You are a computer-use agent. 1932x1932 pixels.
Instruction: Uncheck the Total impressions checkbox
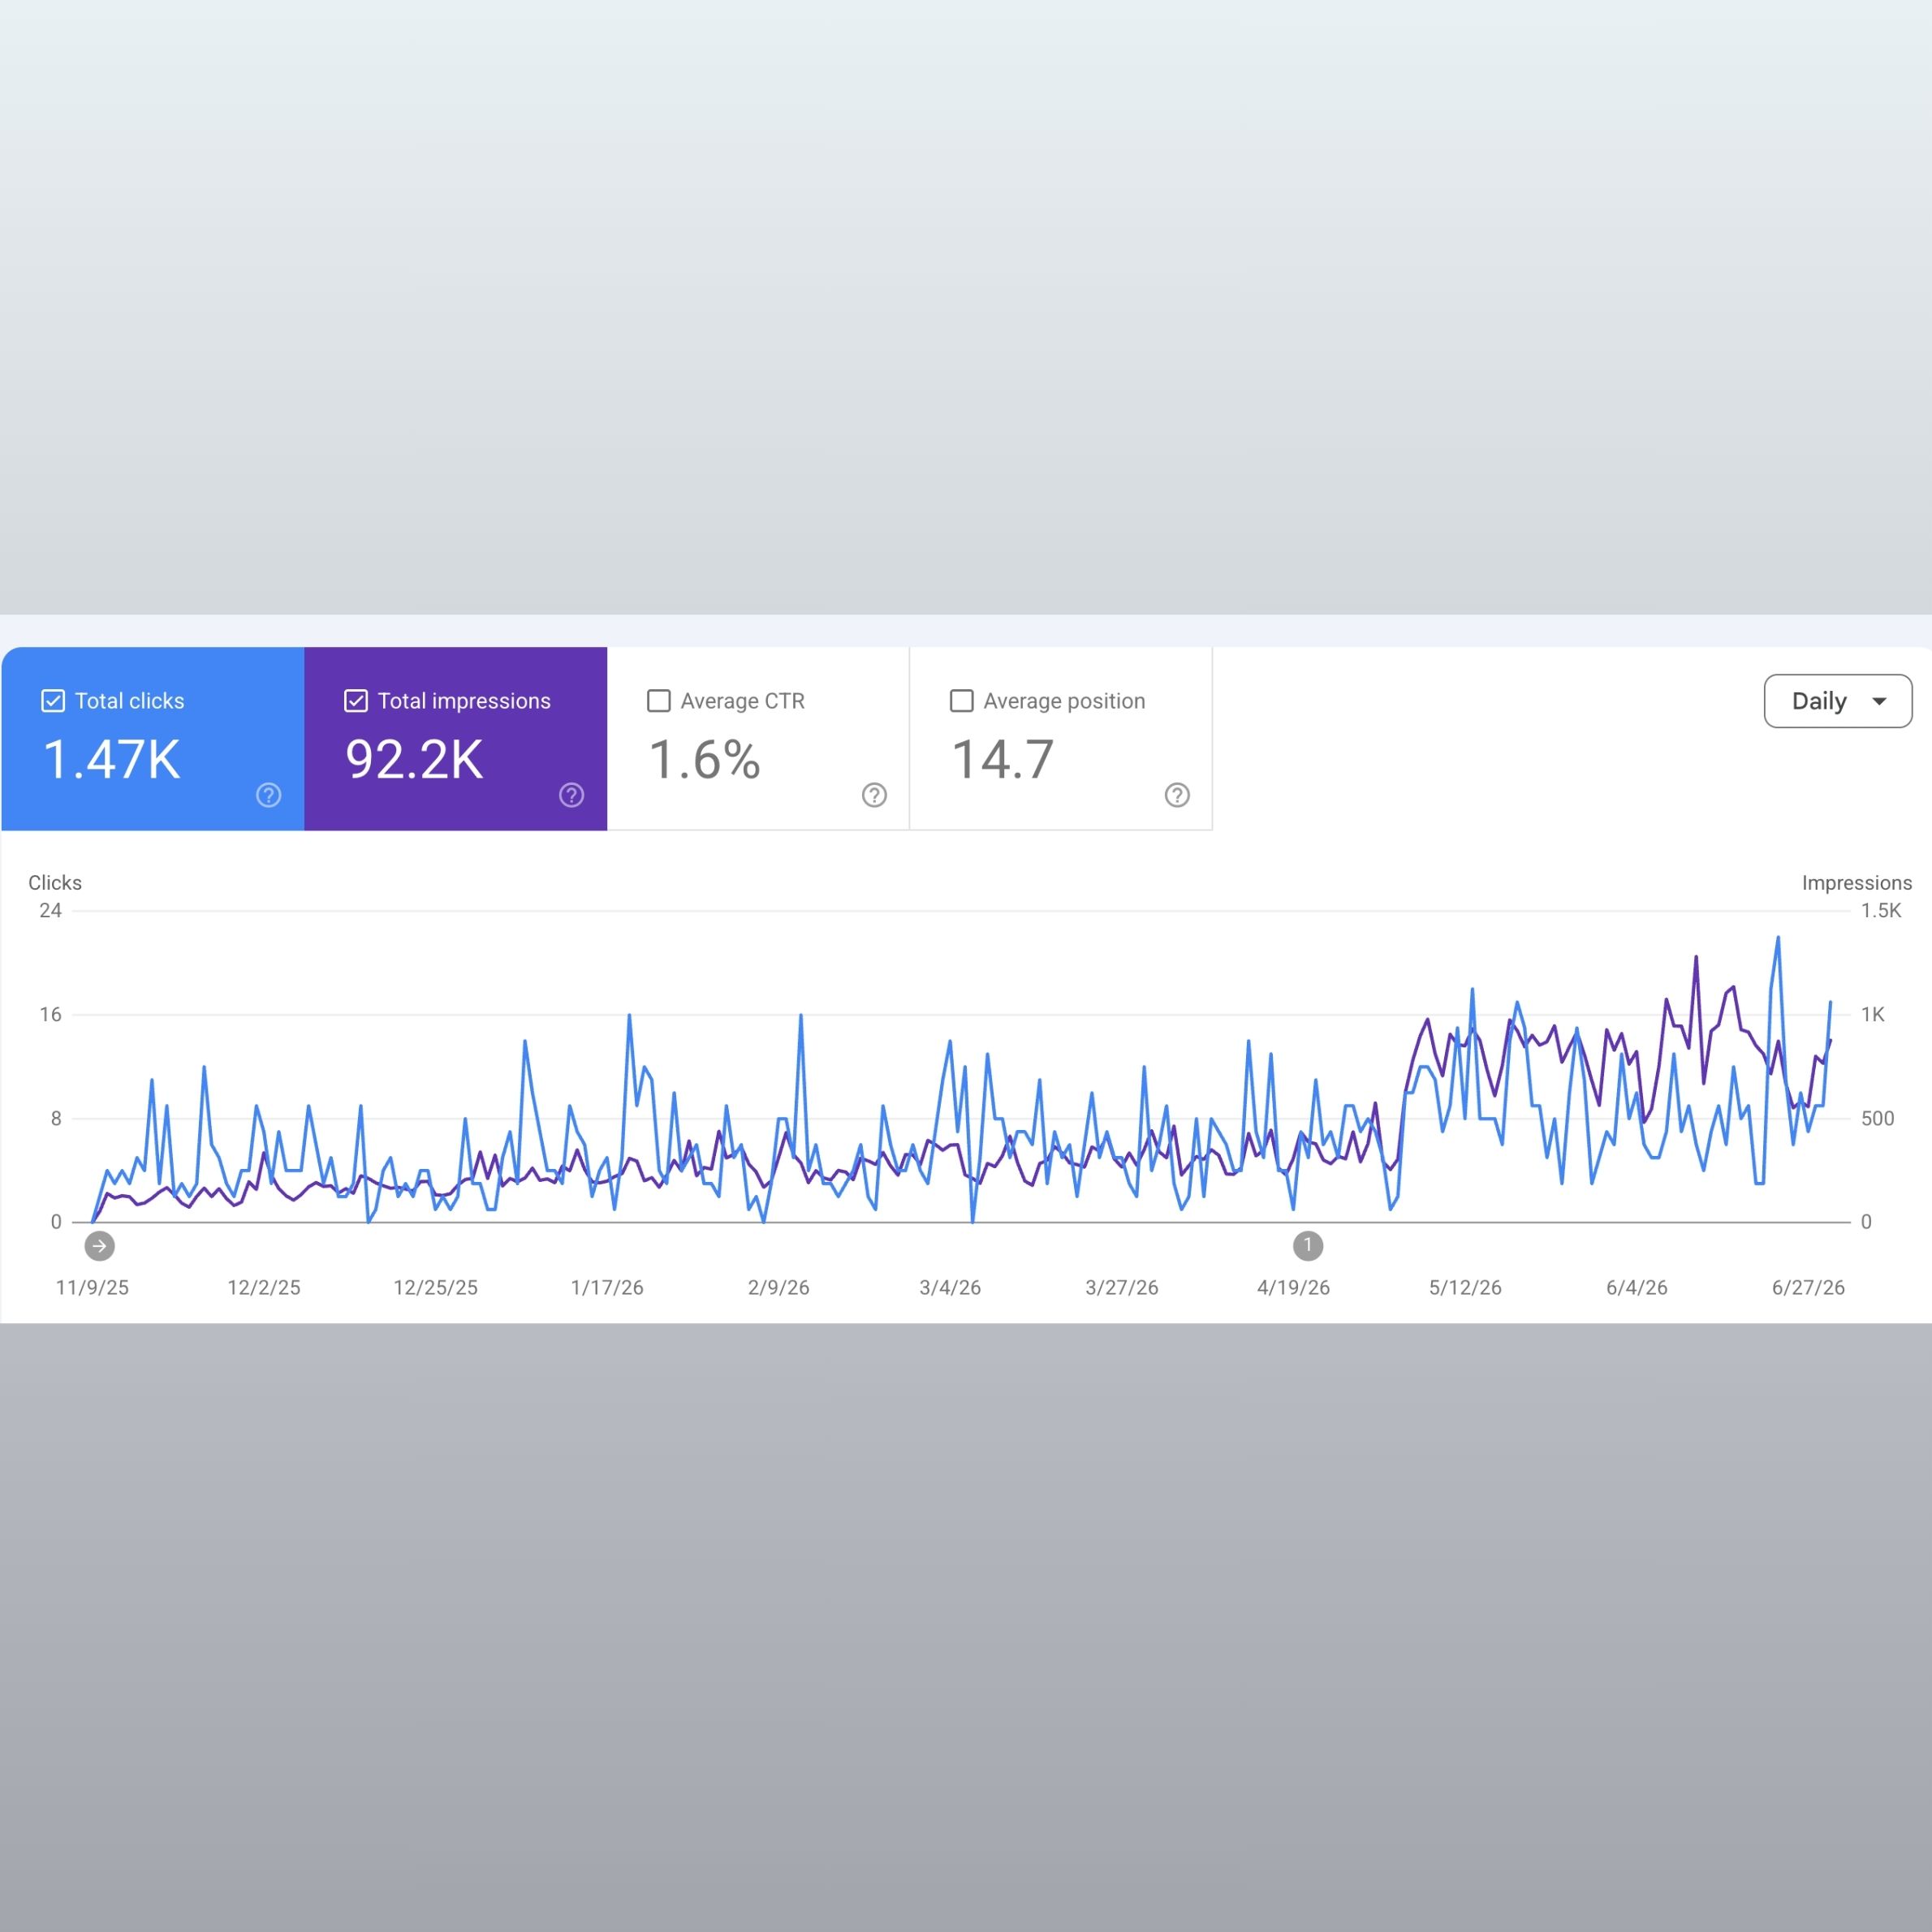pyautogui.click(x=356, y=701)
